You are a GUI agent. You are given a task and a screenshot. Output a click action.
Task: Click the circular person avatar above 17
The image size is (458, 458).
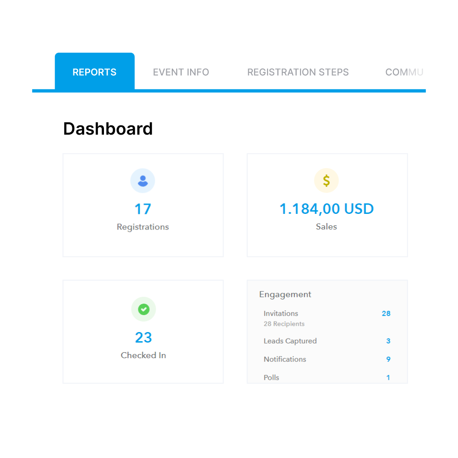[x=143, y=180]
